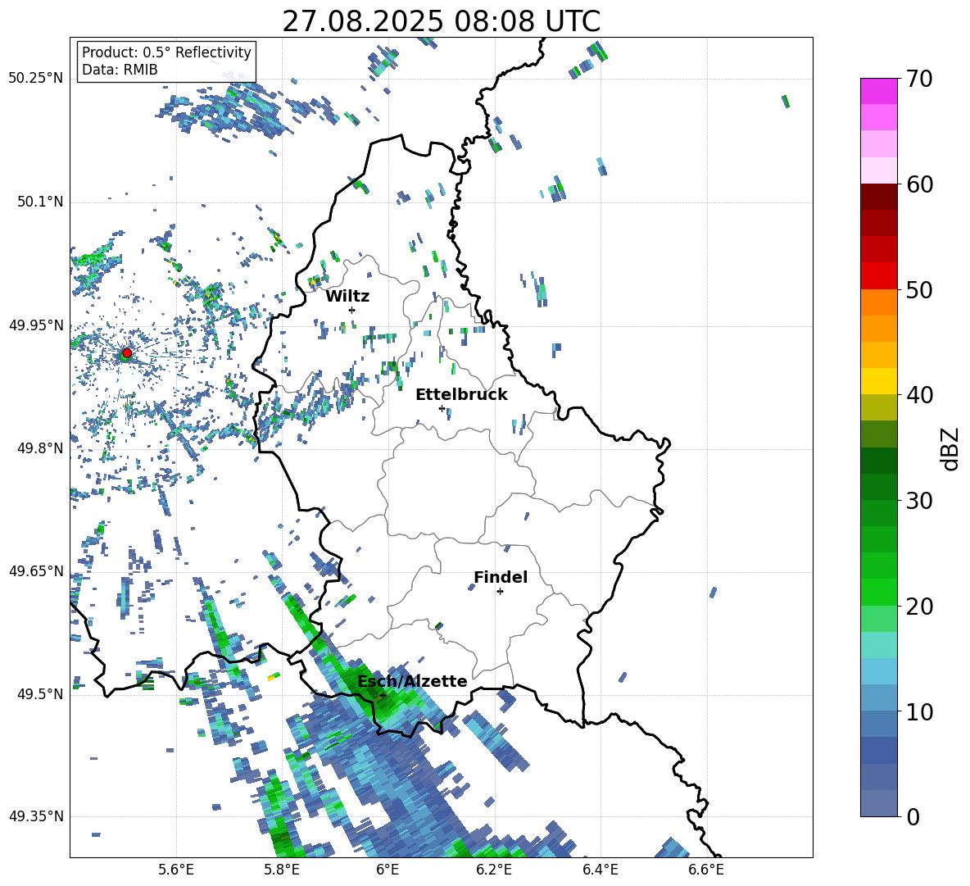
Task: Click the longitude label 6.2°E
Action: [x=494, y=870]
